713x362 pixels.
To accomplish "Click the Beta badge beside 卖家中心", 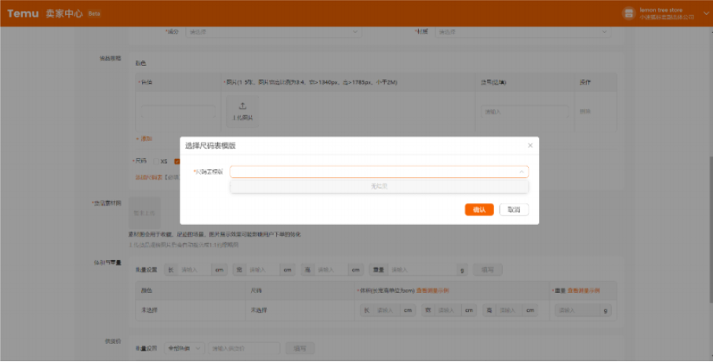I will (x=94, y=13).
